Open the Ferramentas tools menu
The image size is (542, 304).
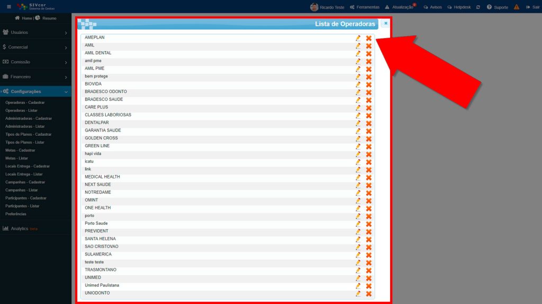tap(365, 7)
